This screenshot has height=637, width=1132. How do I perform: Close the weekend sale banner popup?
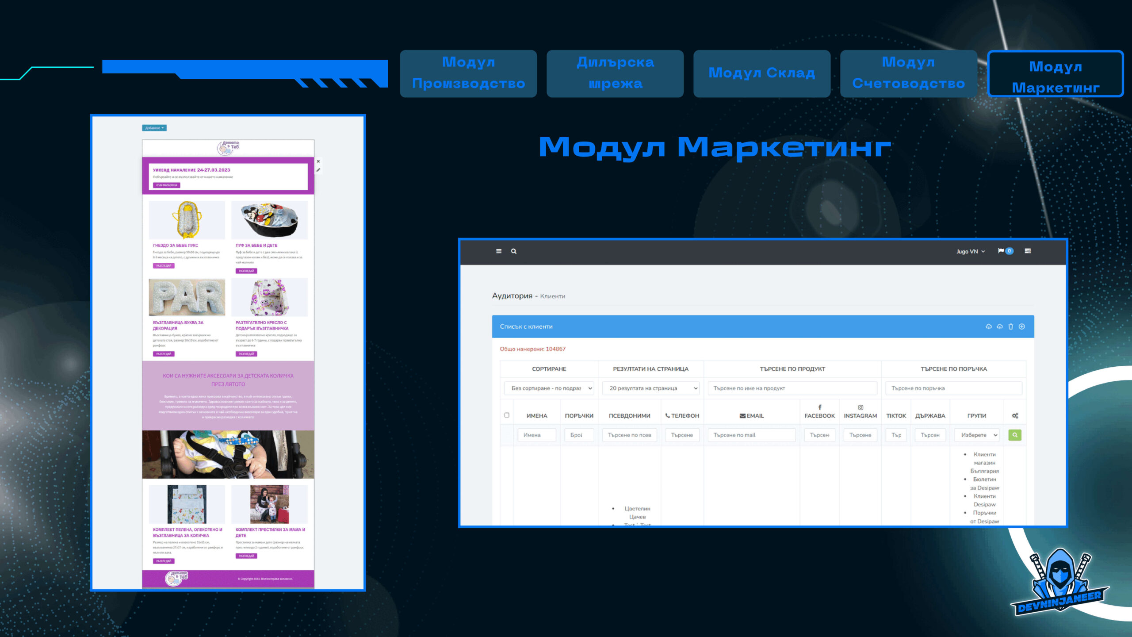(x=318, y=161)
